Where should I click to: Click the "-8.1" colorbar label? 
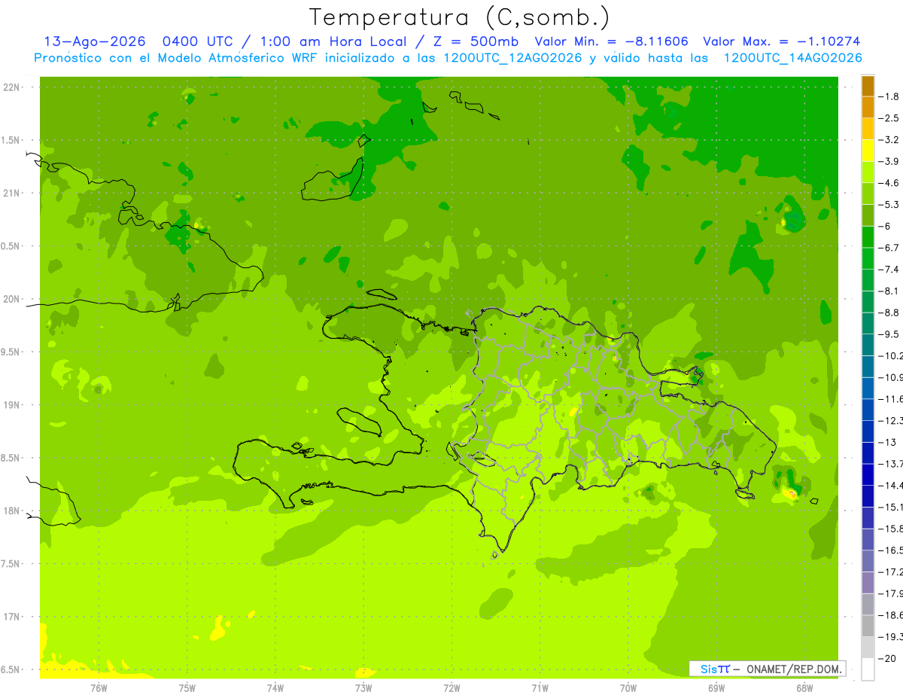[x=890, y=291]
